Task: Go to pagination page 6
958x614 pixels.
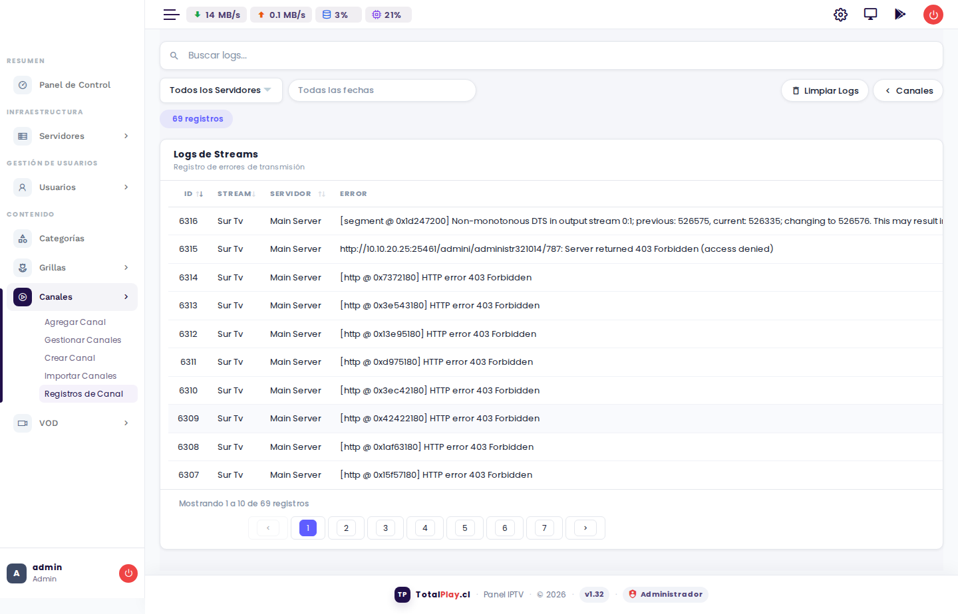Action: click(505, 528)
